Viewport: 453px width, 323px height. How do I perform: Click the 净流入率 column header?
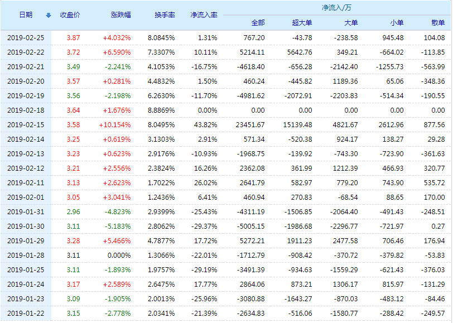[x=204, y=15]
